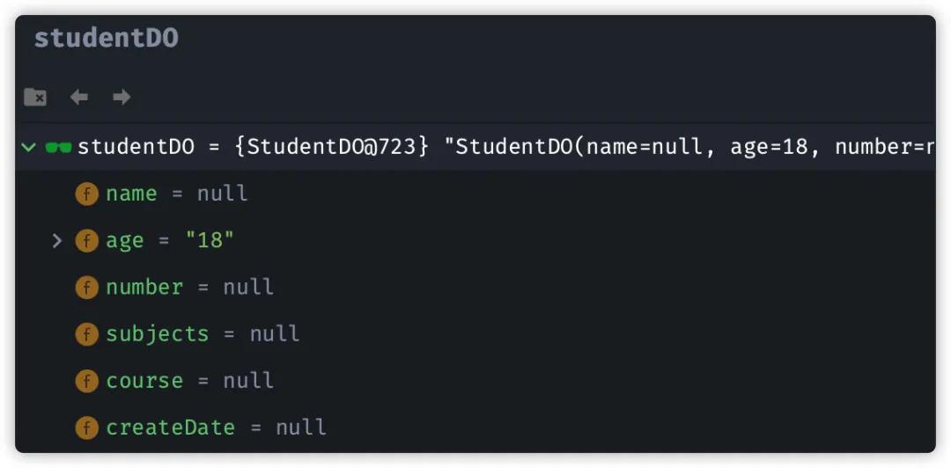Viewport: 951px width, 468px height.
Task: Click the studentDO panel title
Action: pos(107,38)
